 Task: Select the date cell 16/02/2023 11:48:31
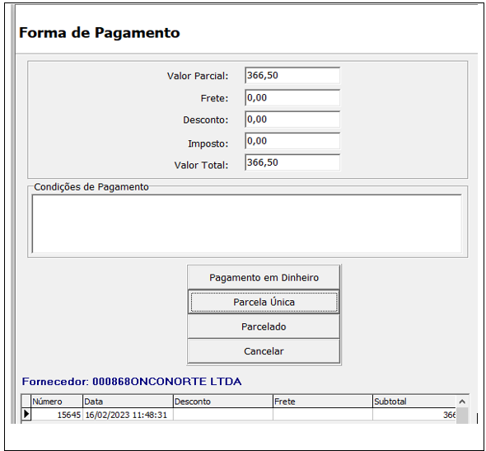[128, 415]
